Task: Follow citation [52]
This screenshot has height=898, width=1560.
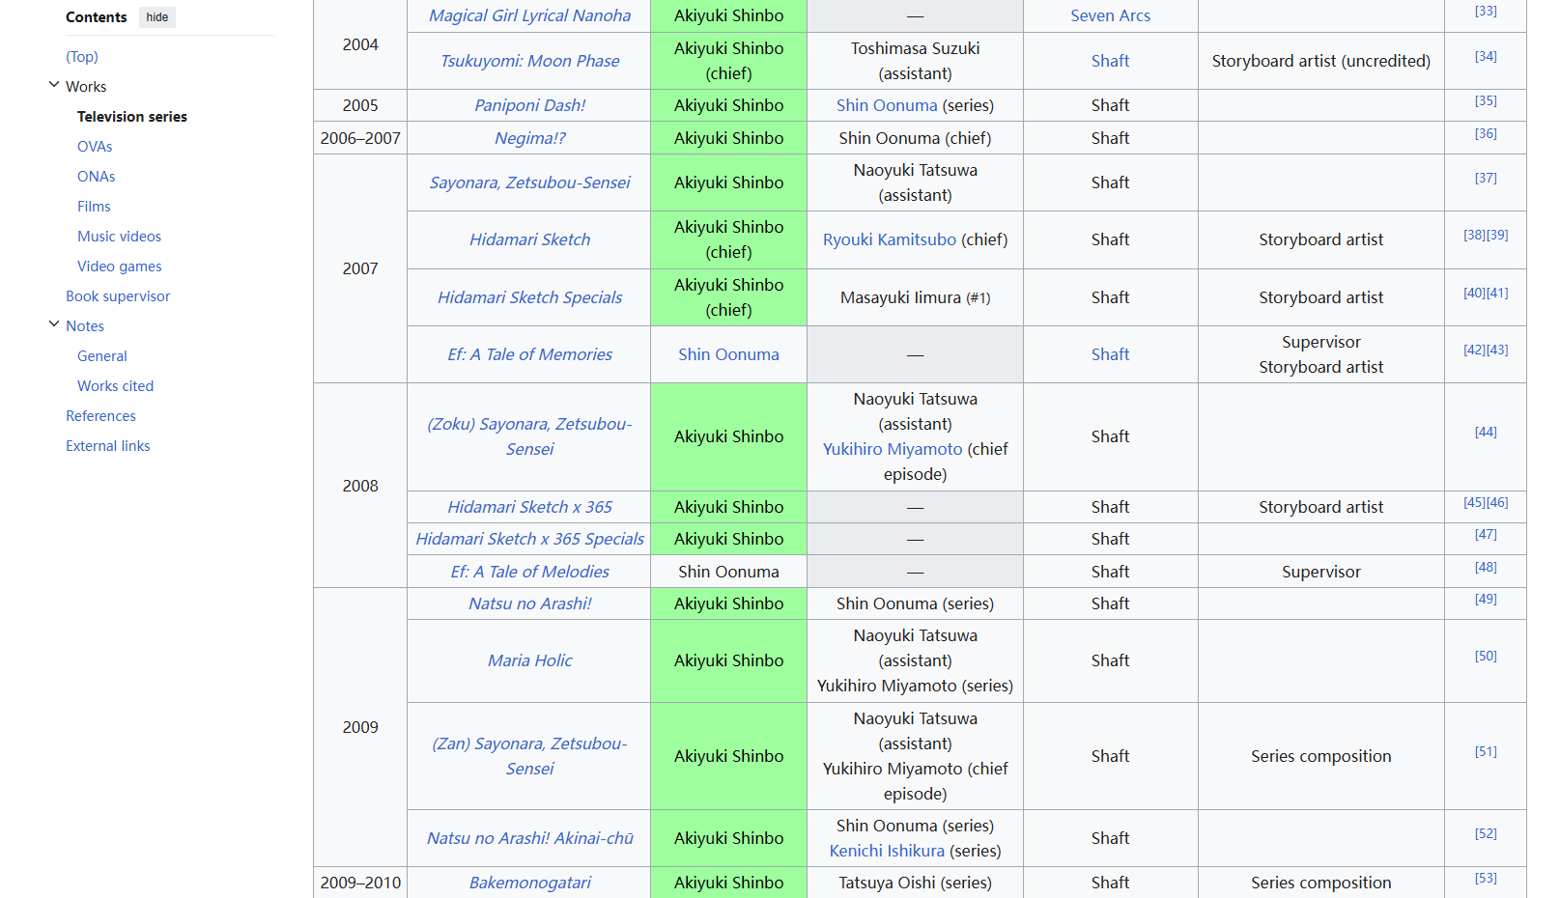Action: click(x=1486, y=833)
